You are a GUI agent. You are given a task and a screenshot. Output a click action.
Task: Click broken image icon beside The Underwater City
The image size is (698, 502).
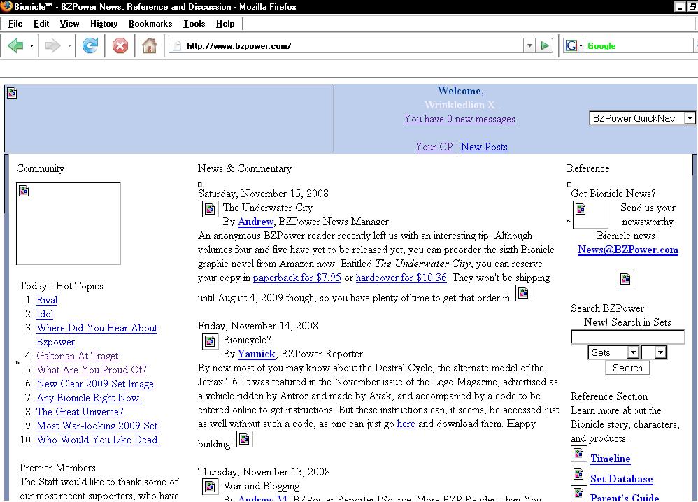point(210,209)
